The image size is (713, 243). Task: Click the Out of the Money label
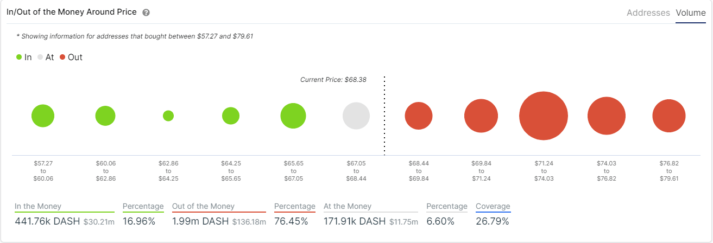[x=203, y=206]
